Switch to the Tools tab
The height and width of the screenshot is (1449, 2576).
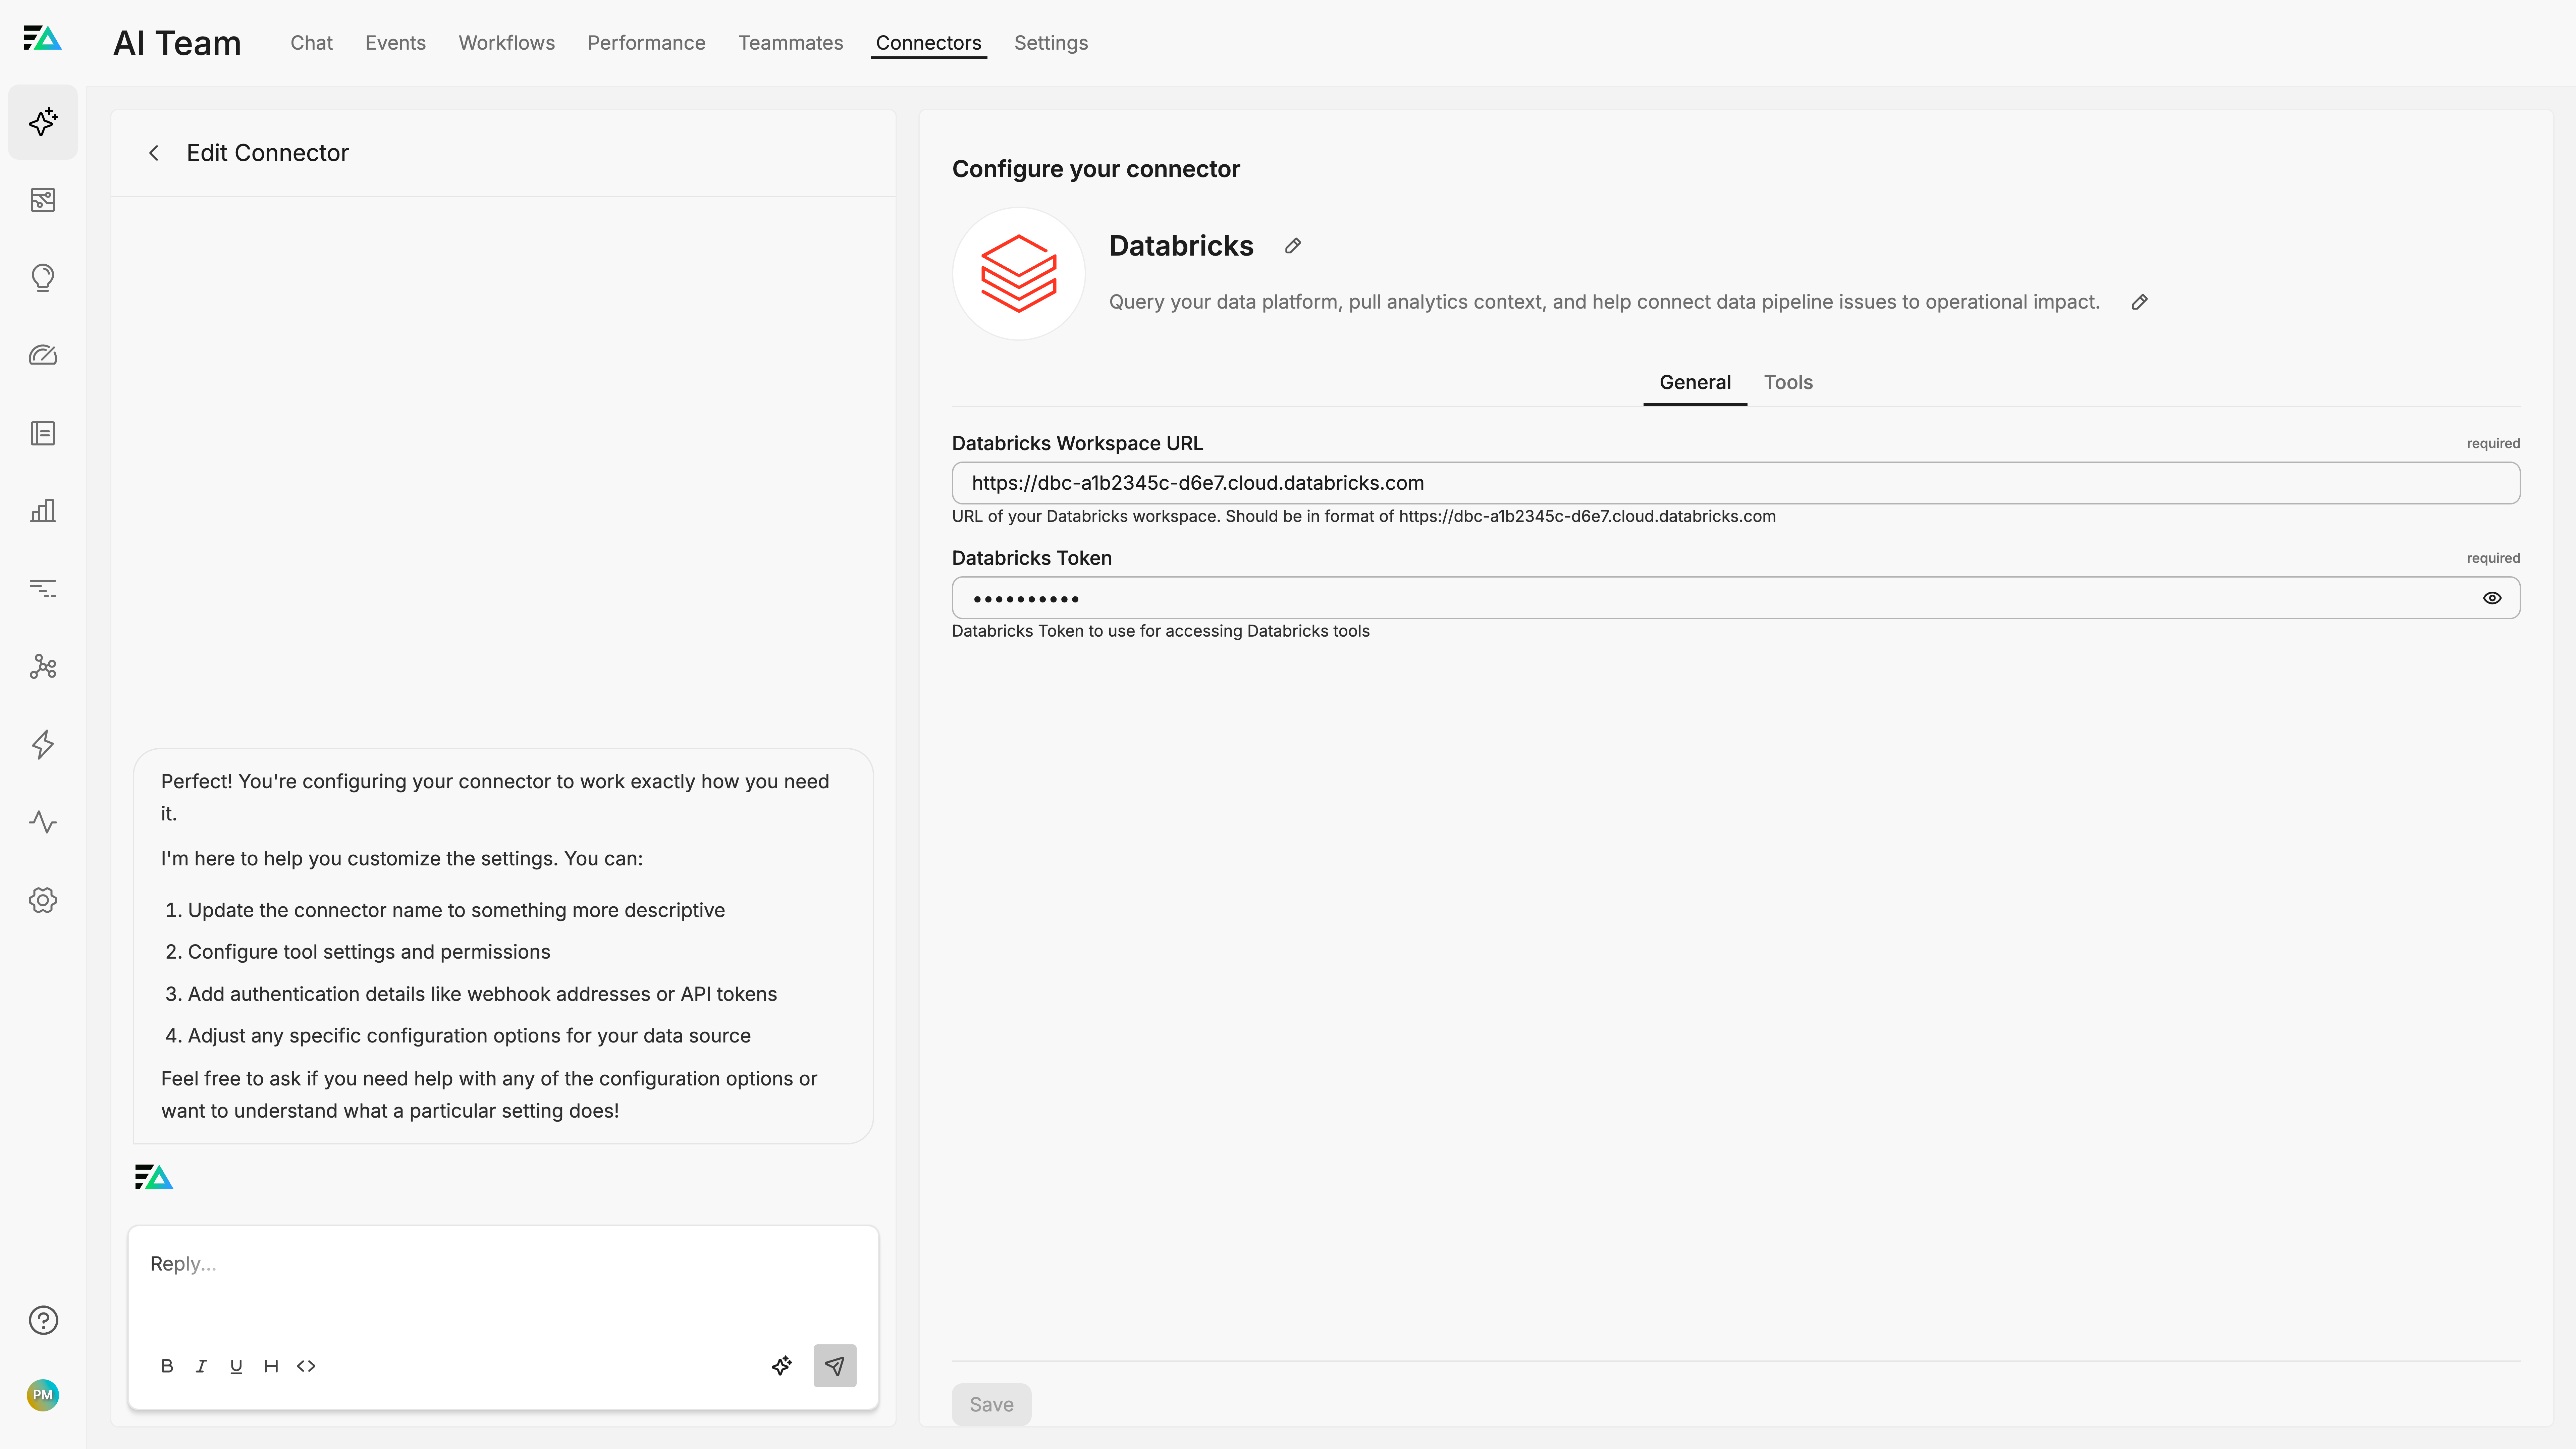[x=1788, y=383]
